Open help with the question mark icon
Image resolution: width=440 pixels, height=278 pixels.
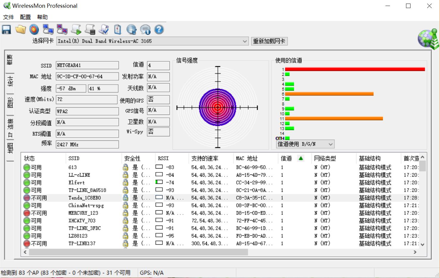point(159,29)
